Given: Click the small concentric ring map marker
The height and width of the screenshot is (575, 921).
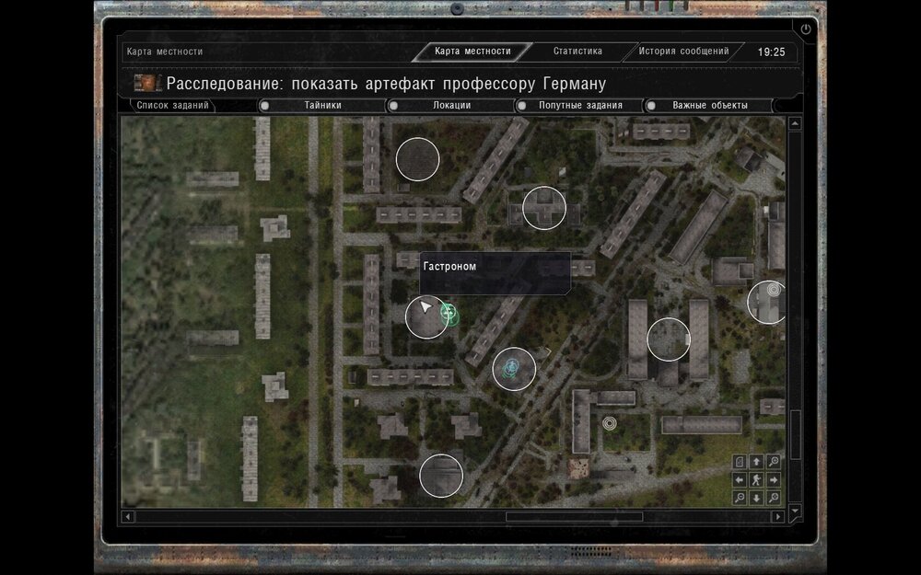Looking at the screenshot, I should 610,423.
